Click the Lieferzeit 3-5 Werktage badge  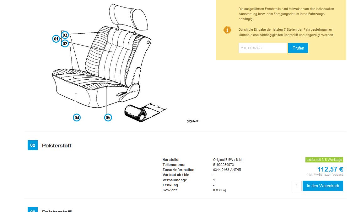[x=324, y=160]
